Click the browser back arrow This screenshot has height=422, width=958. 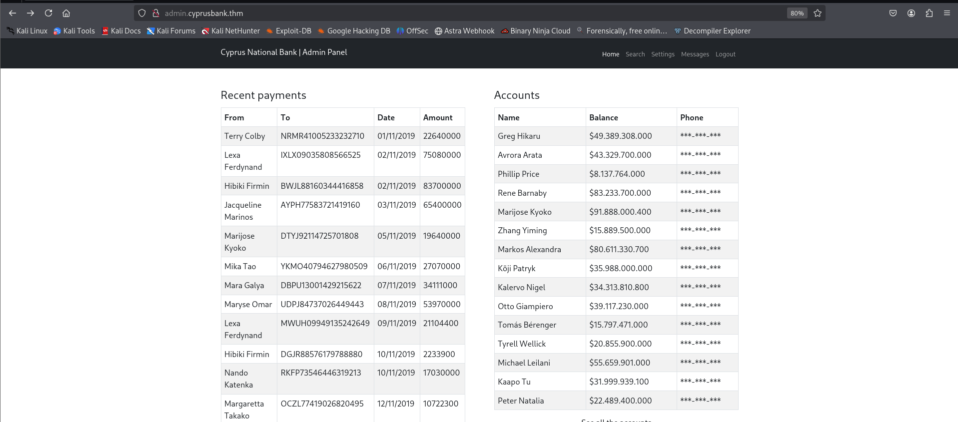coord(12,13)
